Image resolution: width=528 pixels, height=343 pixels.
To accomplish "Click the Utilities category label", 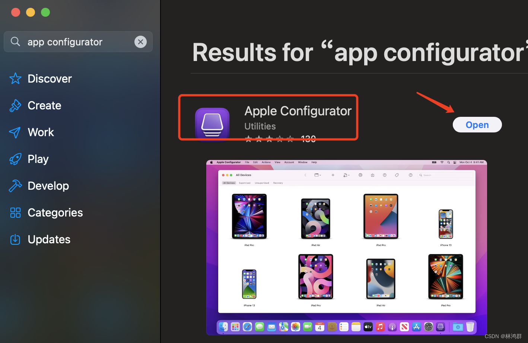I will (x=260, y=126).
